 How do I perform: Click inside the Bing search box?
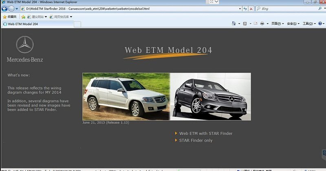(x=285, y=9)
